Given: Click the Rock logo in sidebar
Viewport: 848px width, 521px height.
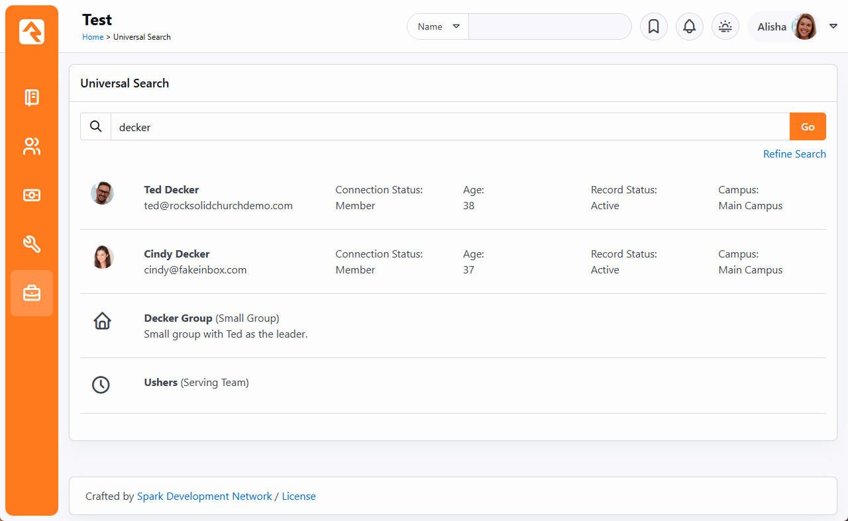Looking at the screenshot, I should 32,32.
